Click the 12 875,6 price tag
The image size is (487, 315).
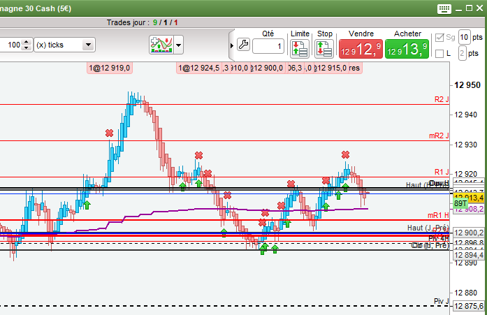tap(469, 306)
